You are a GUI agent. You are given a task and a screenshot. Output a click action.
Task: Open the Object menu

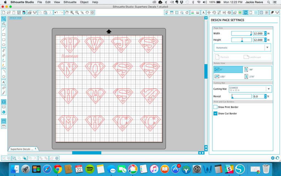[84, 2]
